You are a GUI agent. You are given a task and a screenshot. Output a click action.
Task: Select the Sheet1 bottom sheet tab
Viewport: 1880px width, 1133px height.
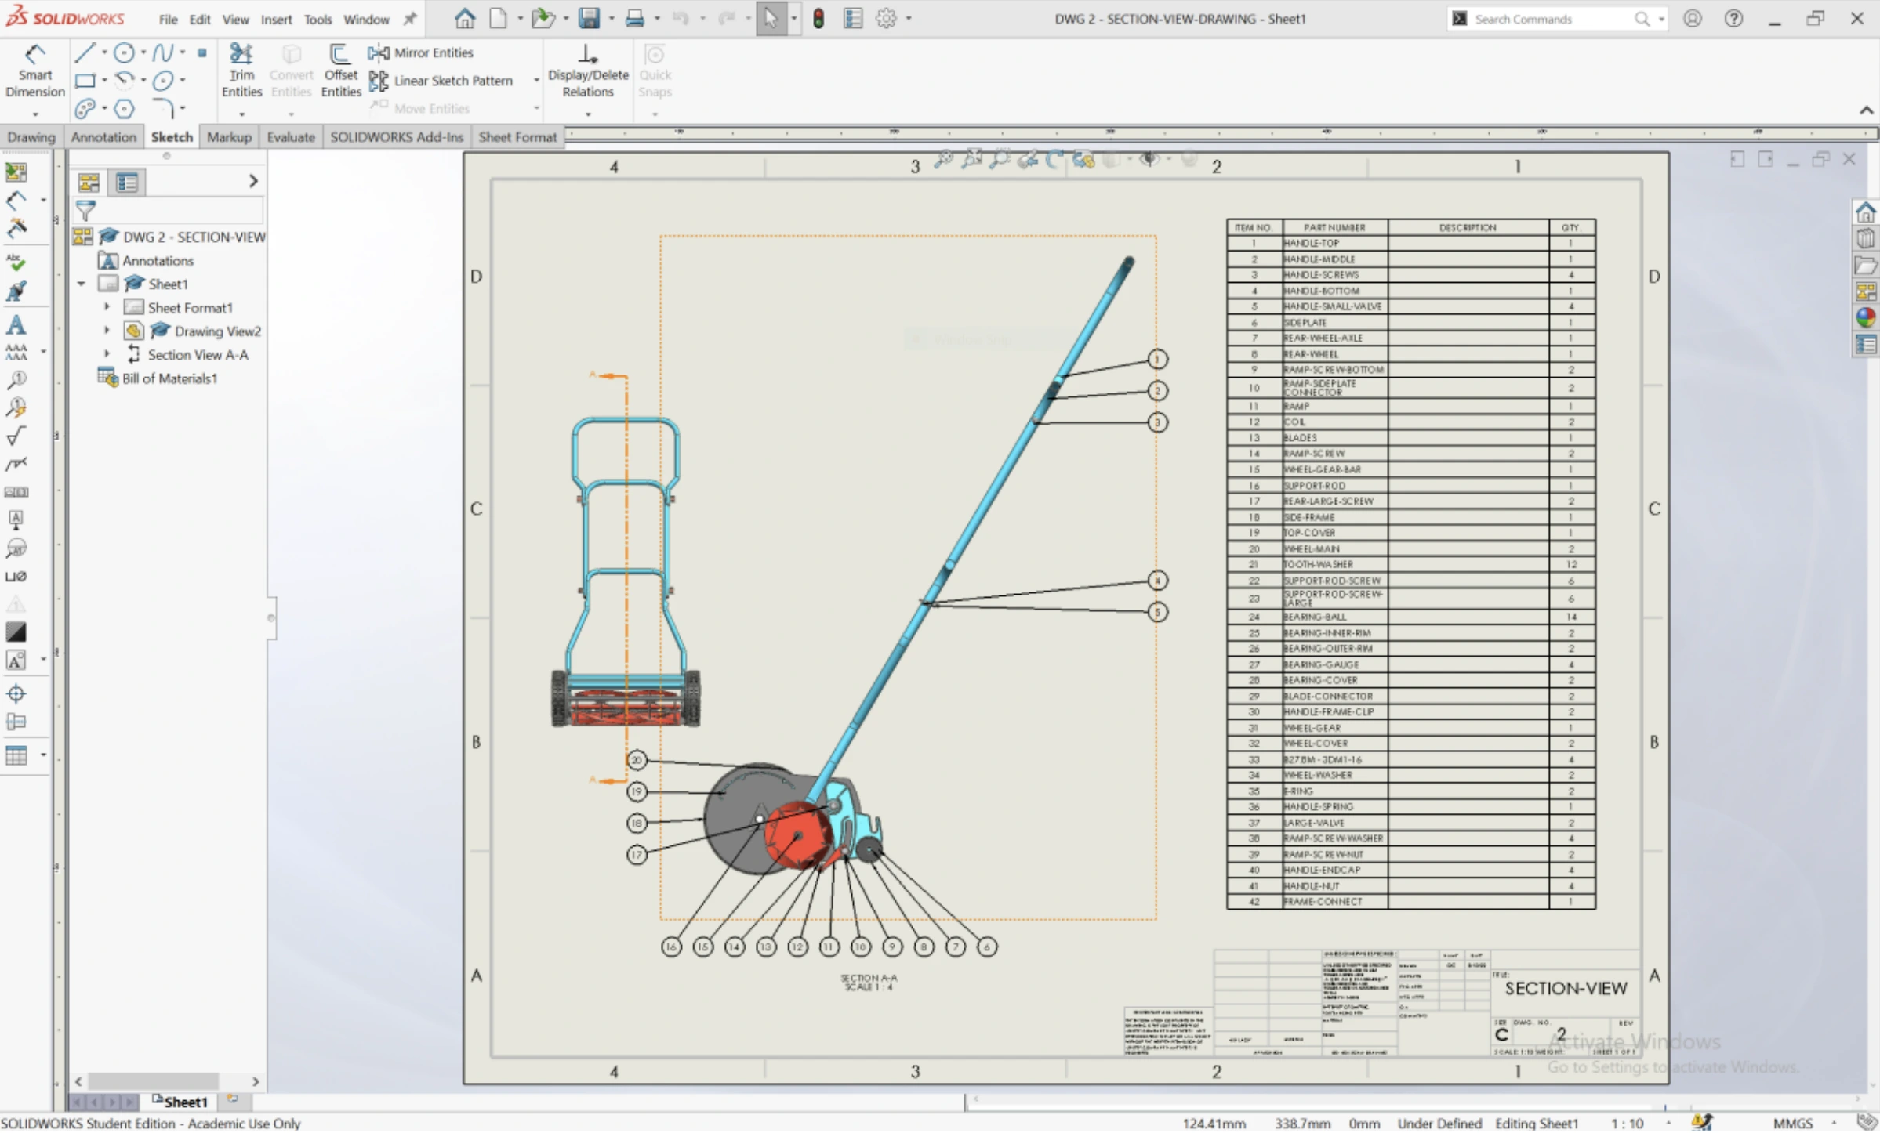[x=181, y=1102]
